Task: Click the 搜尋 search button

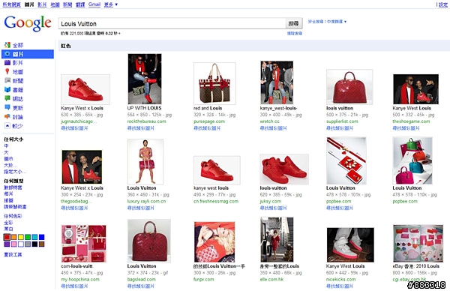Action: [x=293, y=23]
